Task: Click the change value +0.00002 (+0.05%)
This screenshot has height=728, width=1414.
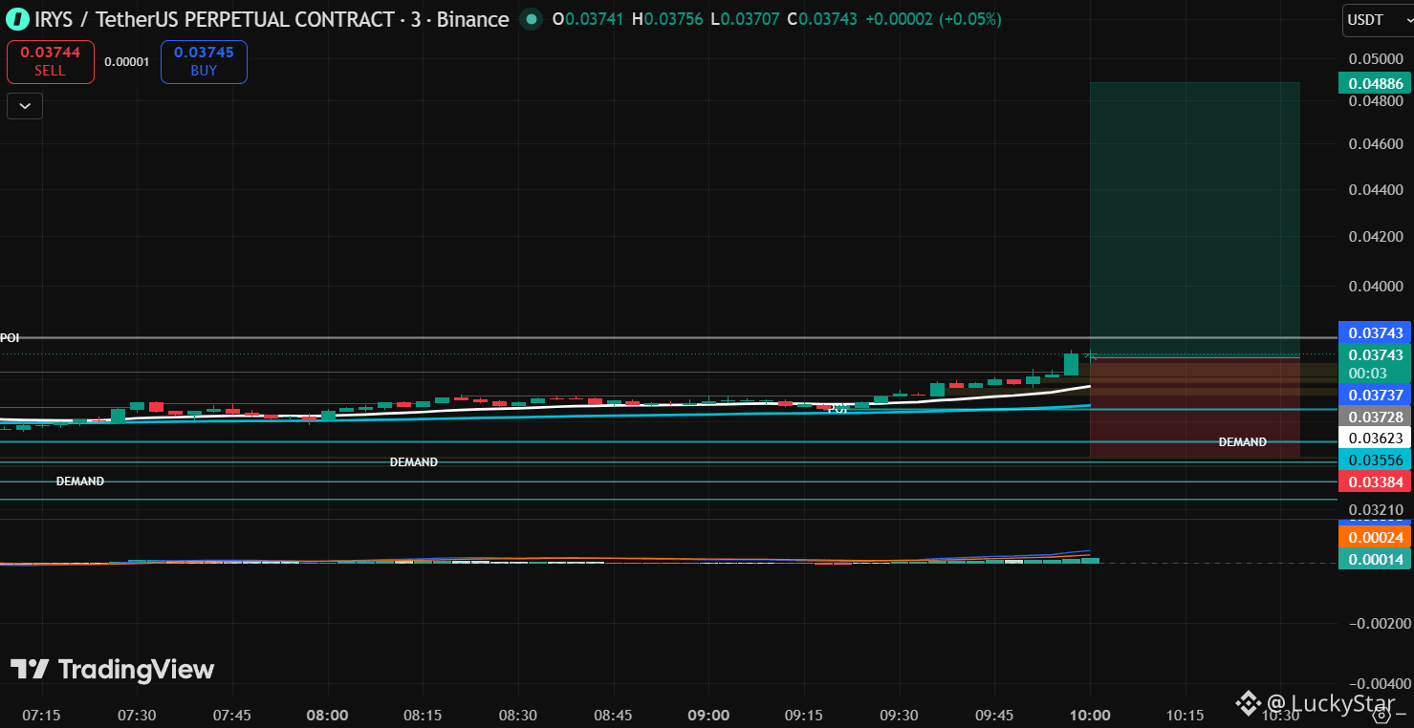Action: point(933,19)
